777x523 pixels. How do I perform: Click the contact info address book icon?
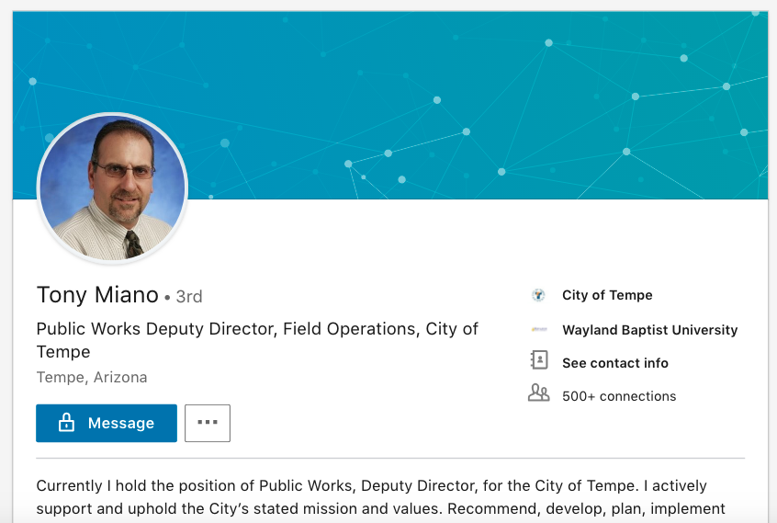538,362
